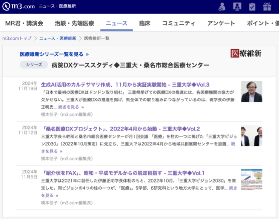Open the Vol.3 article portrait thumbnail
Image resolution: width=280 pixels, height=221 pixels.
click(x=252, y=91)
